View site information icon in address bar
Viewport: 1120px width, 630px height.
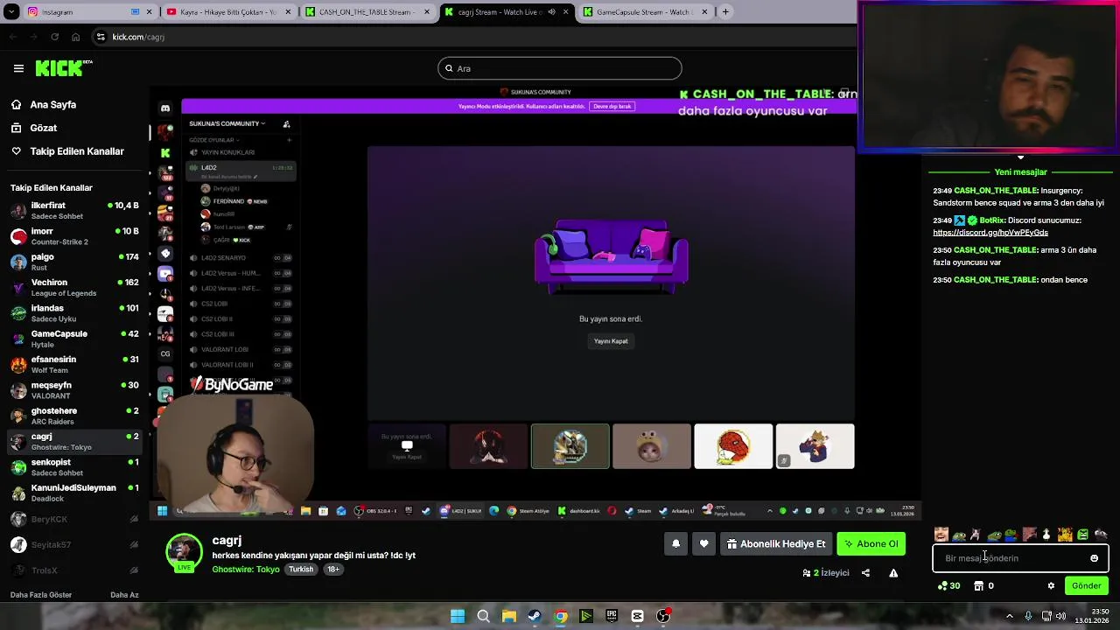101,37
